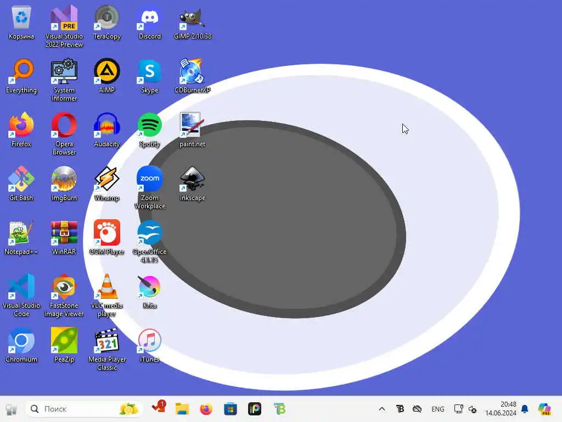Launch Firefox from the taskbar
562x422 pixels.
tap(206, 409)
